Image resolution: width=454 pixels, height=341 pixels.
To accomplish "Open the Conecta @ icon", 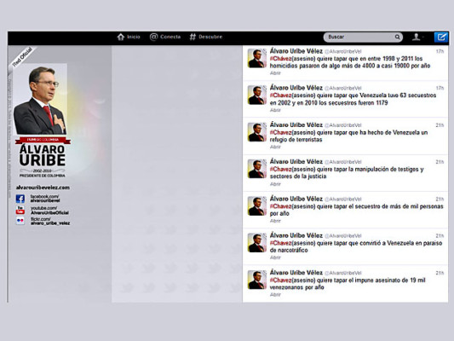I will pyautogui.click(x=153, y=37).
